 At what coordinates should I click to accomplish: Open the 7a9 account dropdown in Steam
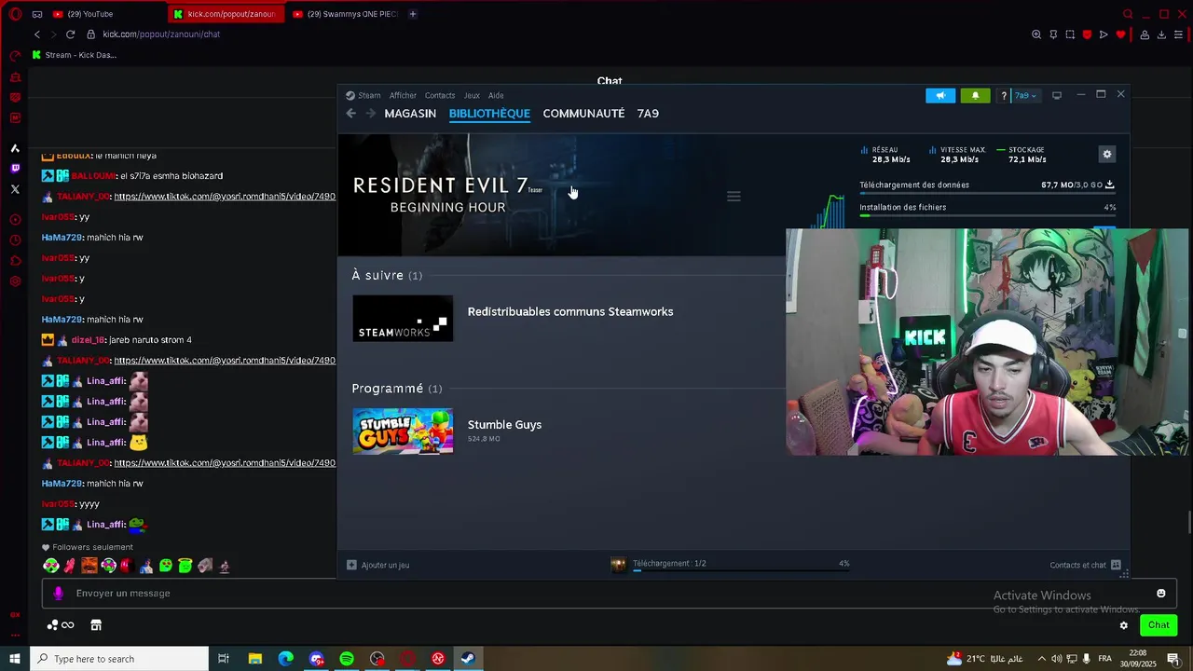pyautogui.click(x=1025, y=95)
